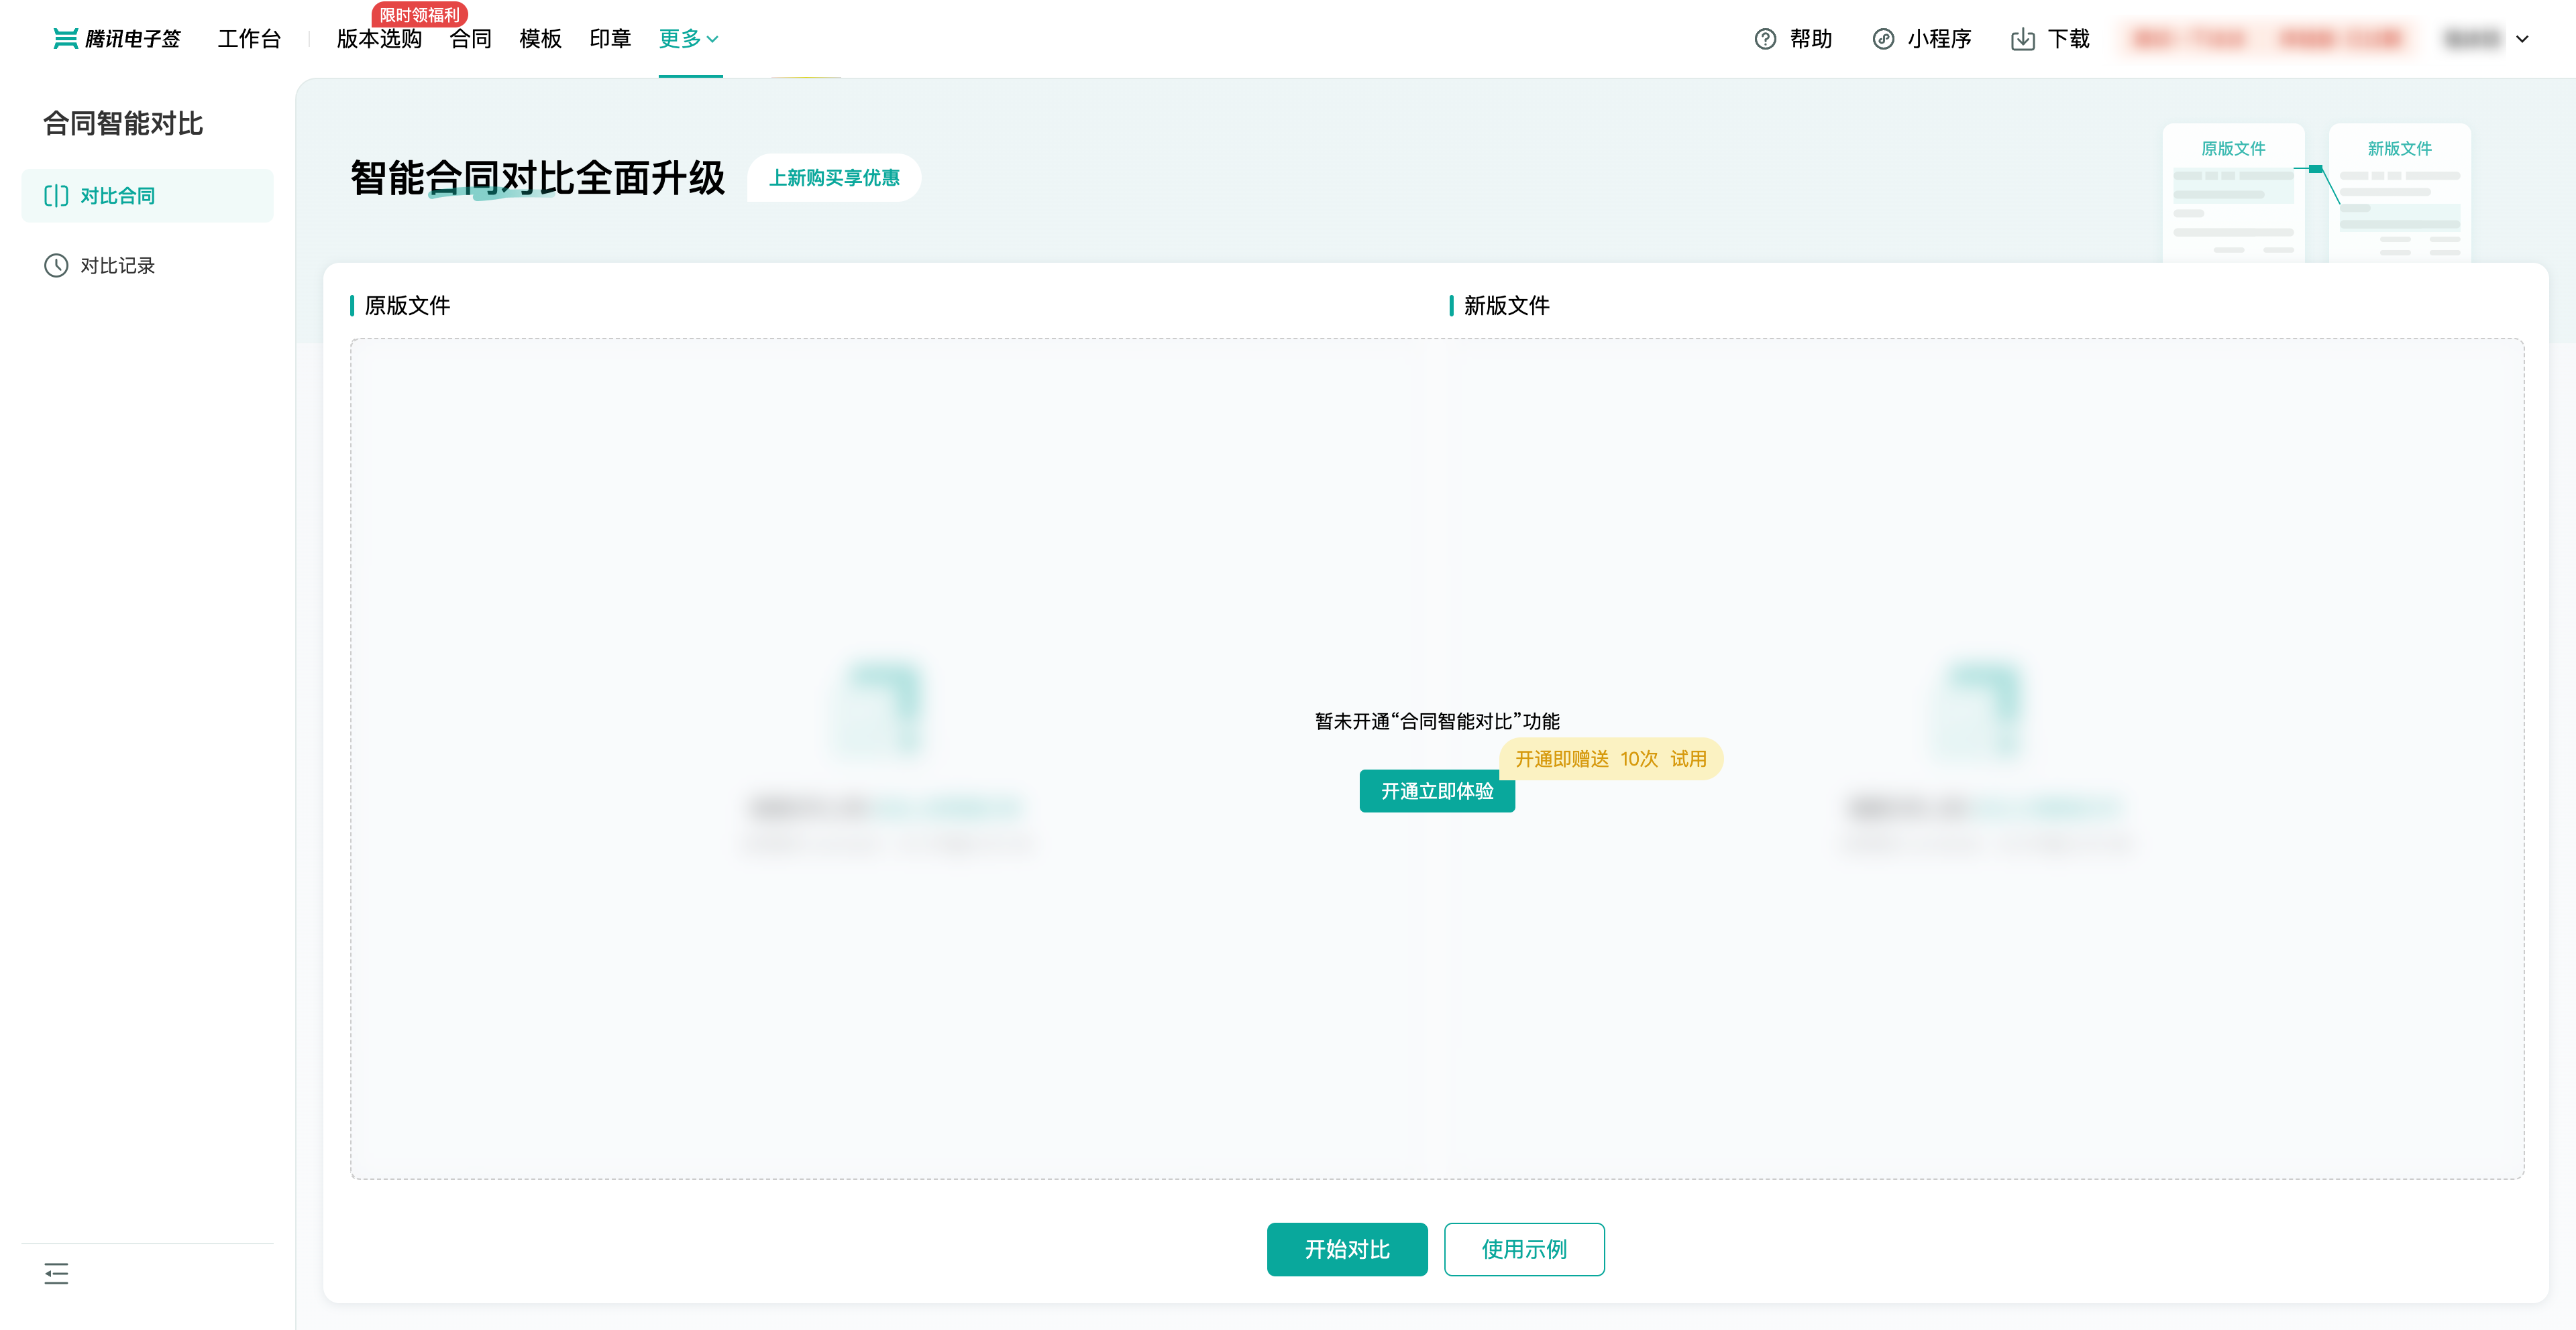
Task: Click the 上新购买享优惠 promo link
Action: click(x=833, y=178)
